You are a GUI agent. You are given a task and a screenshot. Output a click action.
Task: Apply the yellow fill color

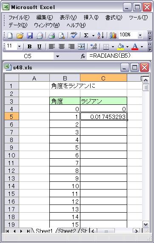[x=120, y=47]
